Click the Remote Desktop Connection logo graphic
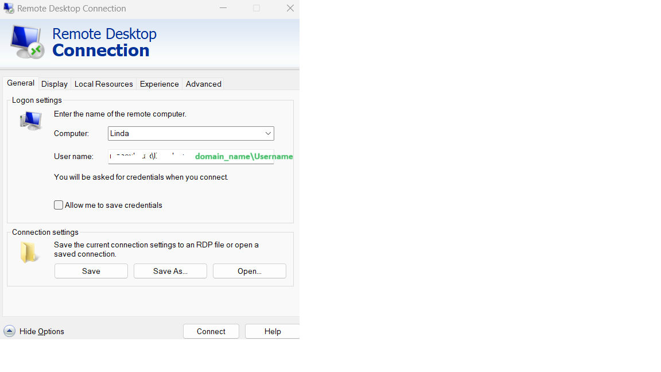Viewport: 661px width, 372px height. (26, 41)
